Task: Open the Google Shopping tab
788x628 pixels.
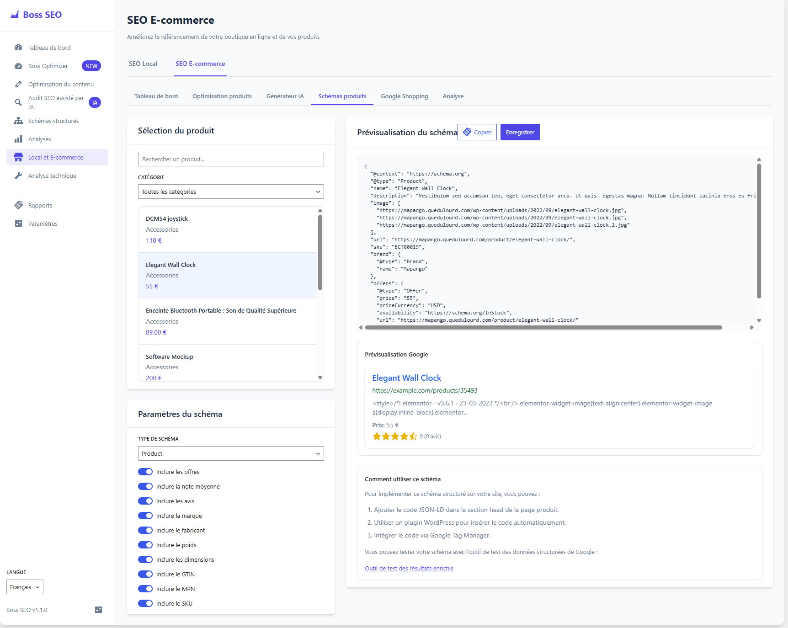Action: click(x=404, y=96)
